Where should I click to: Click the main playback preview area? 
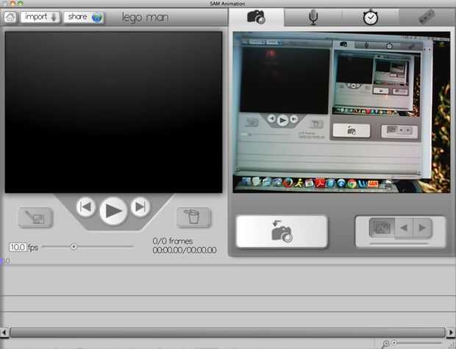pos(114,112)
